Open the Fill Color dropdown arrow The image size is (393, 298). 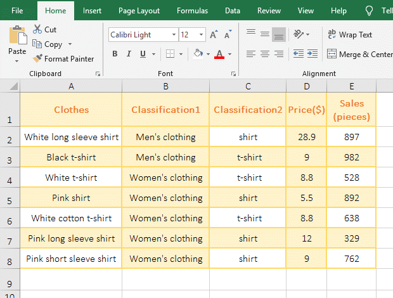coord(208,54)
